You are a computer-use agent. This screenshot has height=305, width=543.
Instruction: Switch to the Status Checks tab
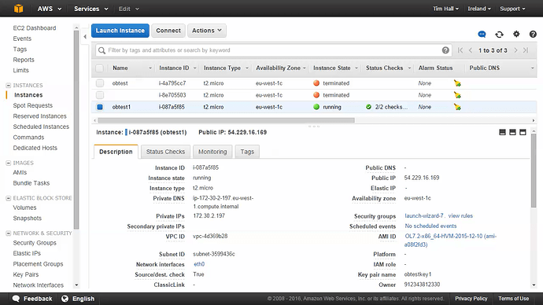point(165,152)
